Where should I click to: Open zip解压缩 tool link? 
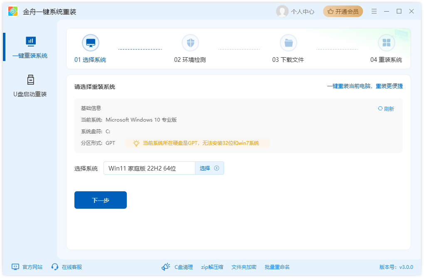pyautogui.click(x=212, y=267)
